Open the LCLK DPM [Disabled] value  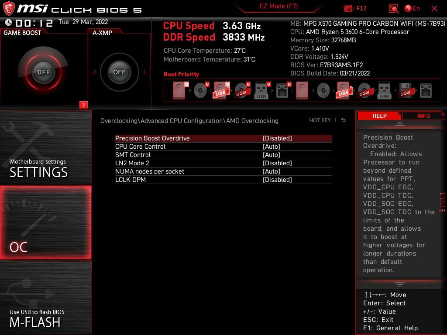[x=277, y=179]
